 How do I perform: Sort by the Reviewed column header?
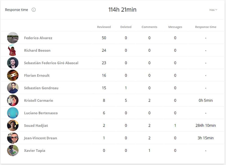[104, 27]
